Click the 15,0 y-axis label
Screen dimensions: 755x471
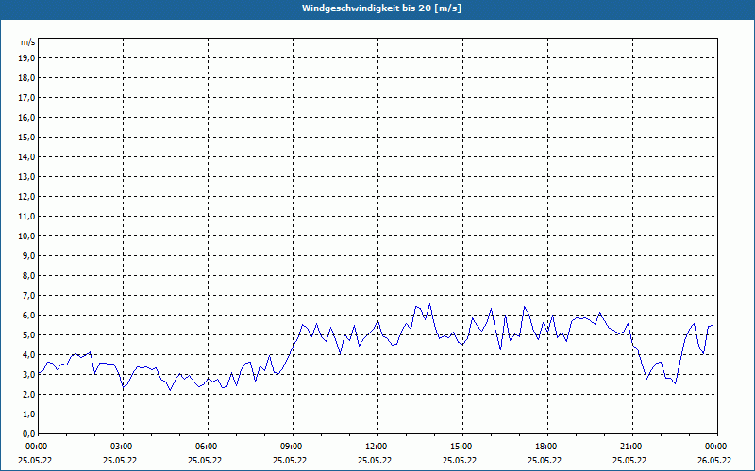[x=26, y=137]
